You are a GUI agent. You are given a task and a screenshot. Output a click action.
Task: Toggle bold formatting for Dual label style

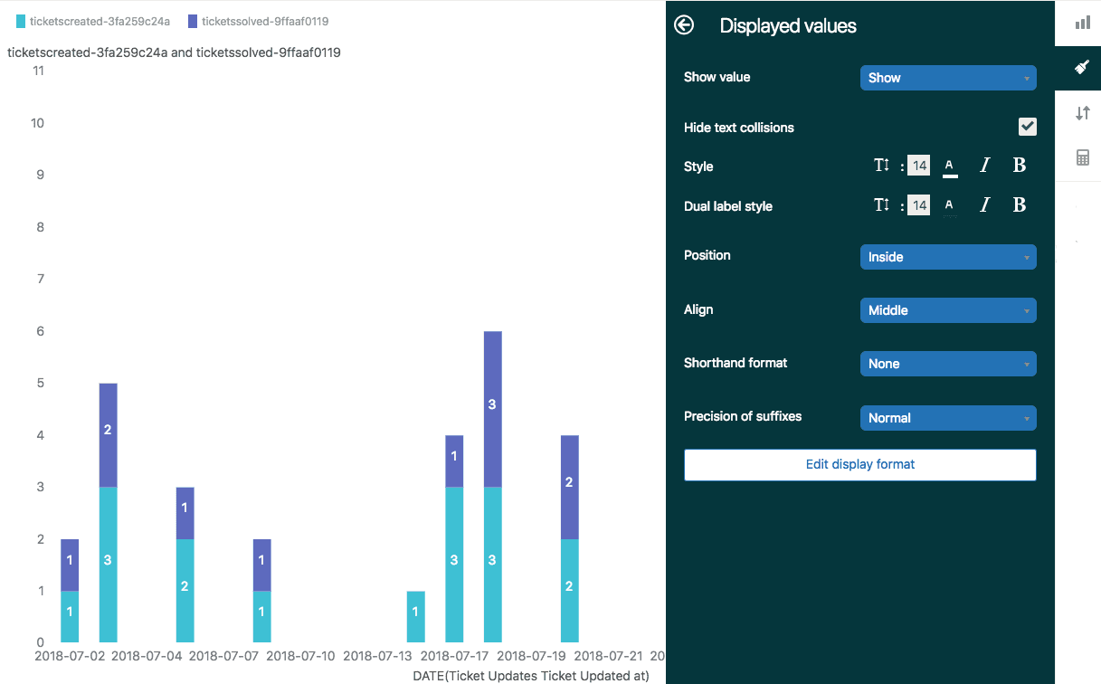[x=1020, y=204]
